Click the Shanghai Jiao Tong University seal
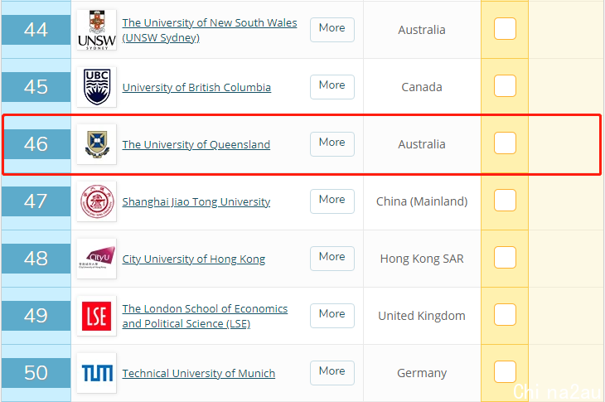Image resolution: width=605 pixels, height=402 pixels. coord(96,201)
